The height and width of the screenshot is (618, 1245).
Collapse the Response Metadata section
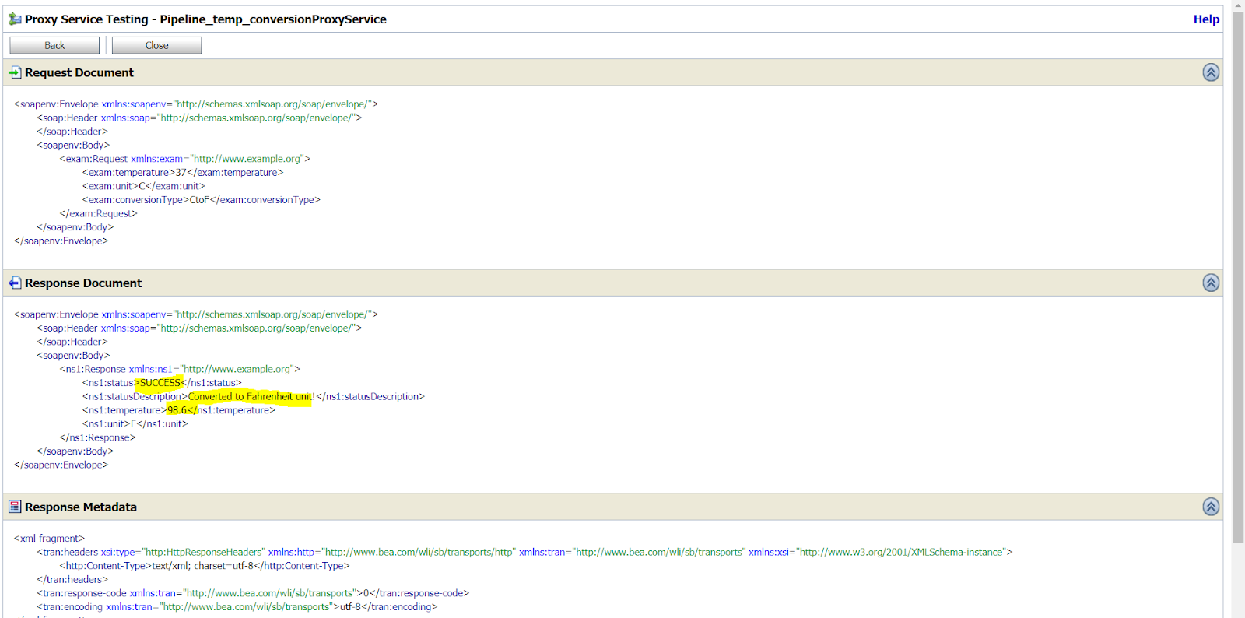point(1211,507)
